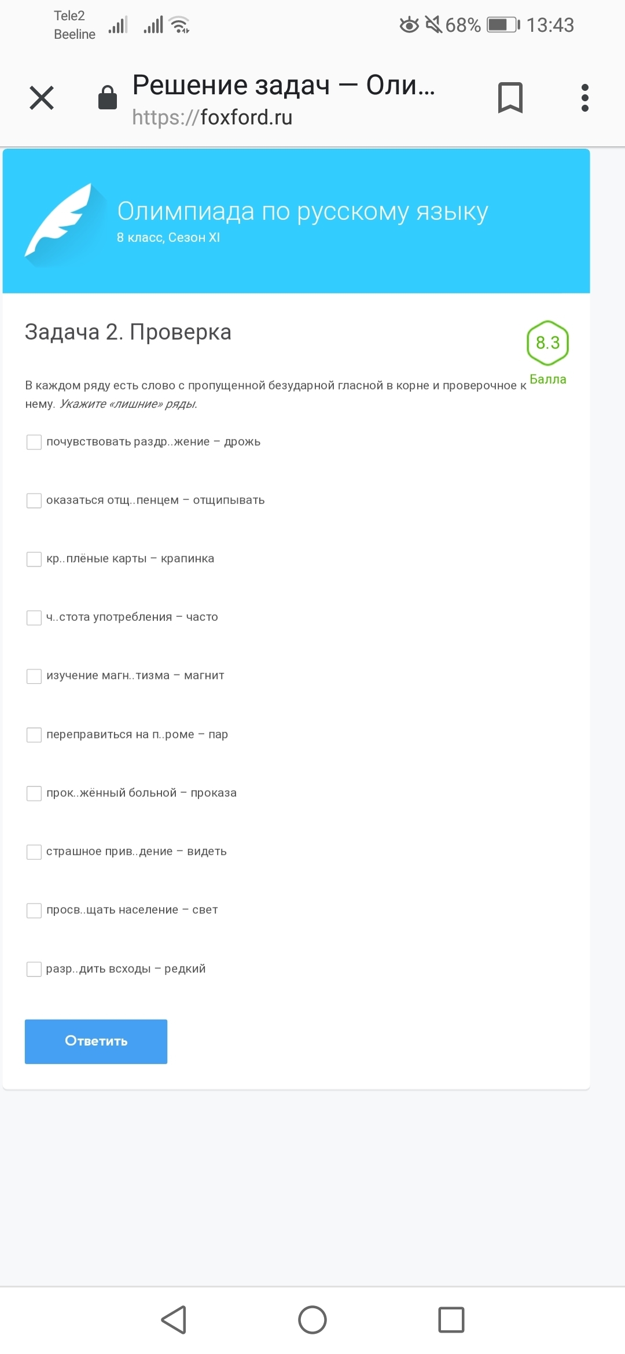625x1354 pixels.
Task: Select the "ч..стота употребления – часто" checkbox
Action: click(x=34, y=617)
